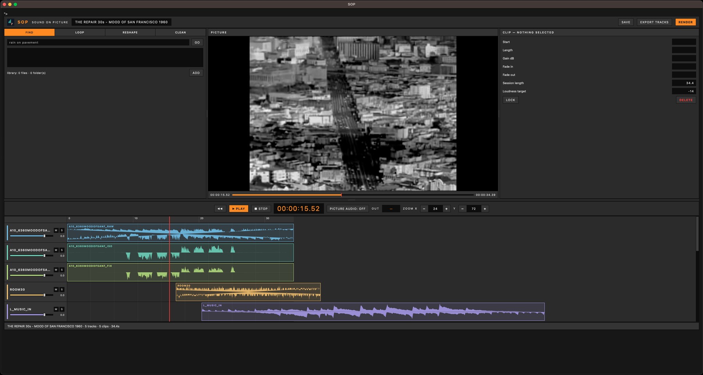Decrease Zoom Y with the minus button
The image size is (703, 375).
coord(462,209)
